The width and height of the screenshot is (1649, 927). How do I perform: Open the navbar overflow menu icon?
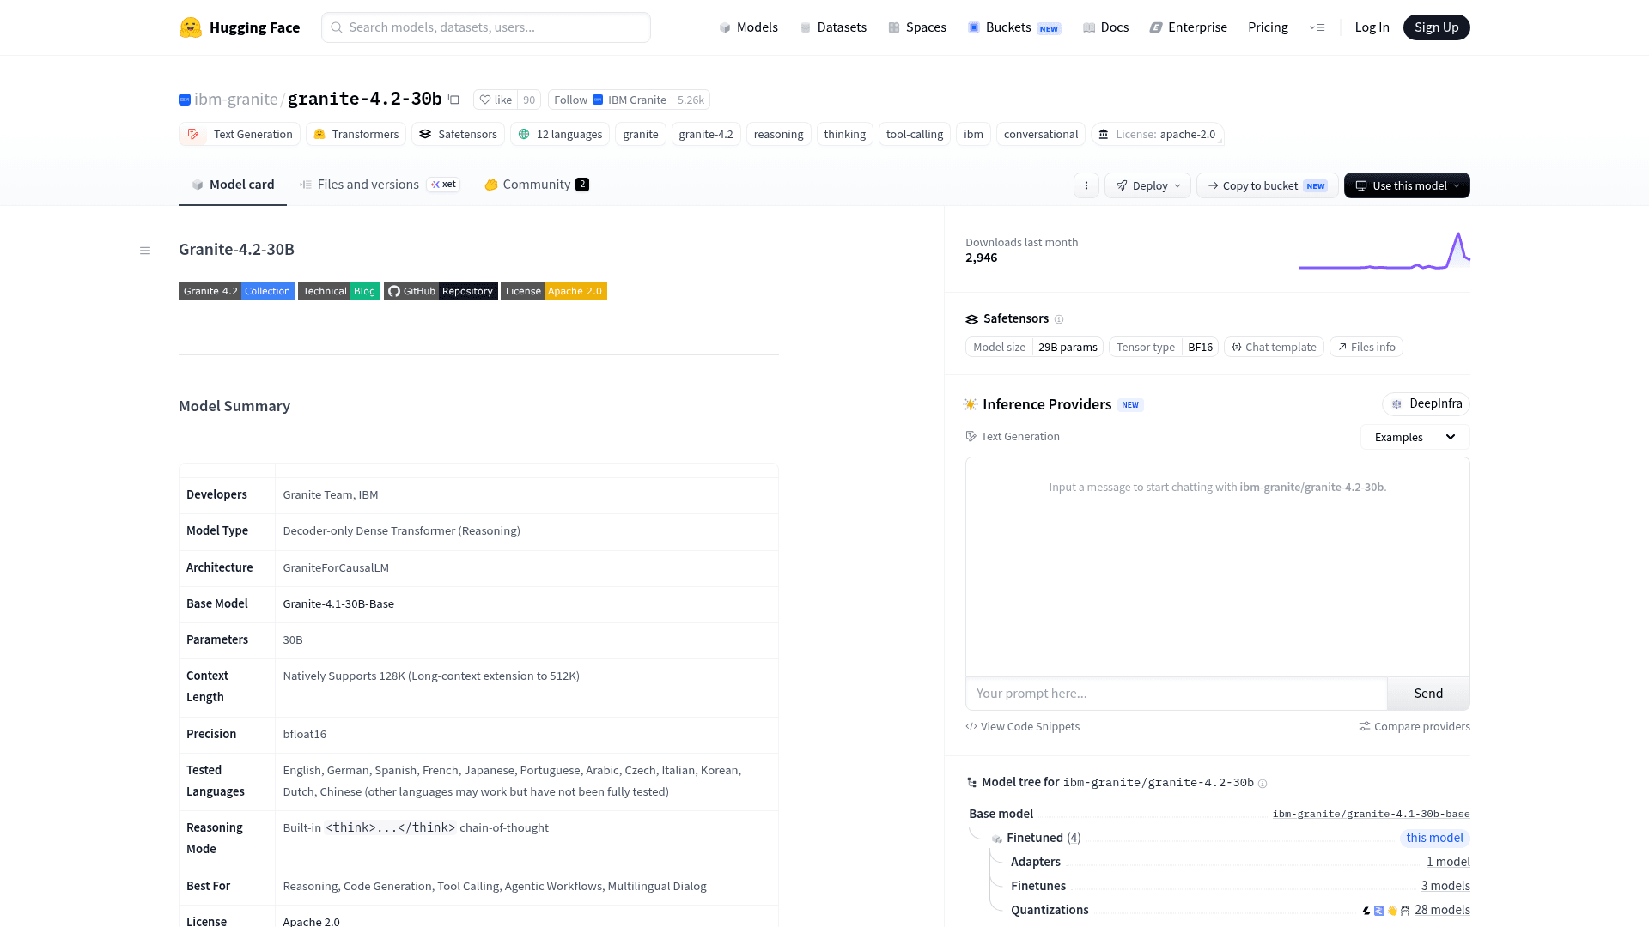(x=1317, y=27)
